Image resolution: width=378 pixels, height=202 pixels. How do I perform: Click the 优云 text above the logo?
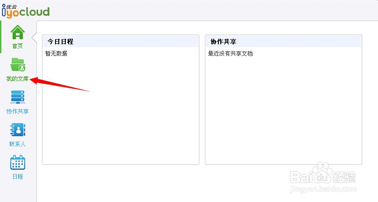(11, 5)
